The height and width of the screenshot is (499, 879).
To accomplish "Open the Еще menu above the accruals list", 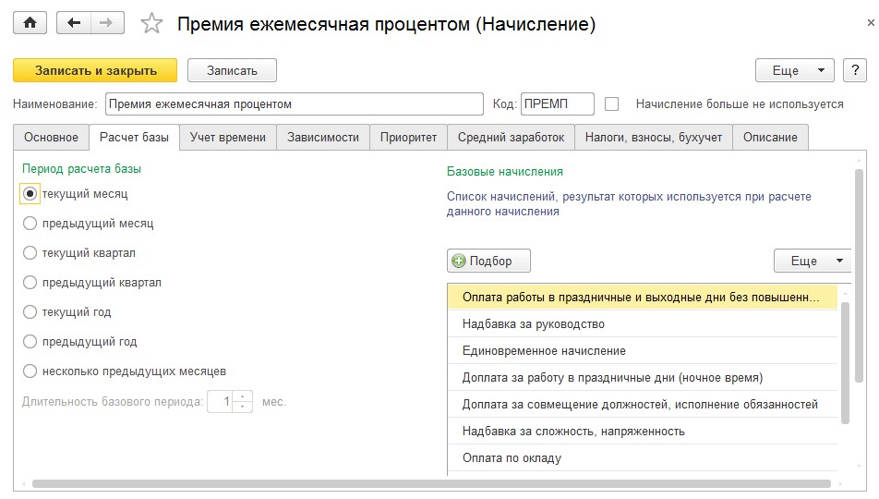I will 813,261.
